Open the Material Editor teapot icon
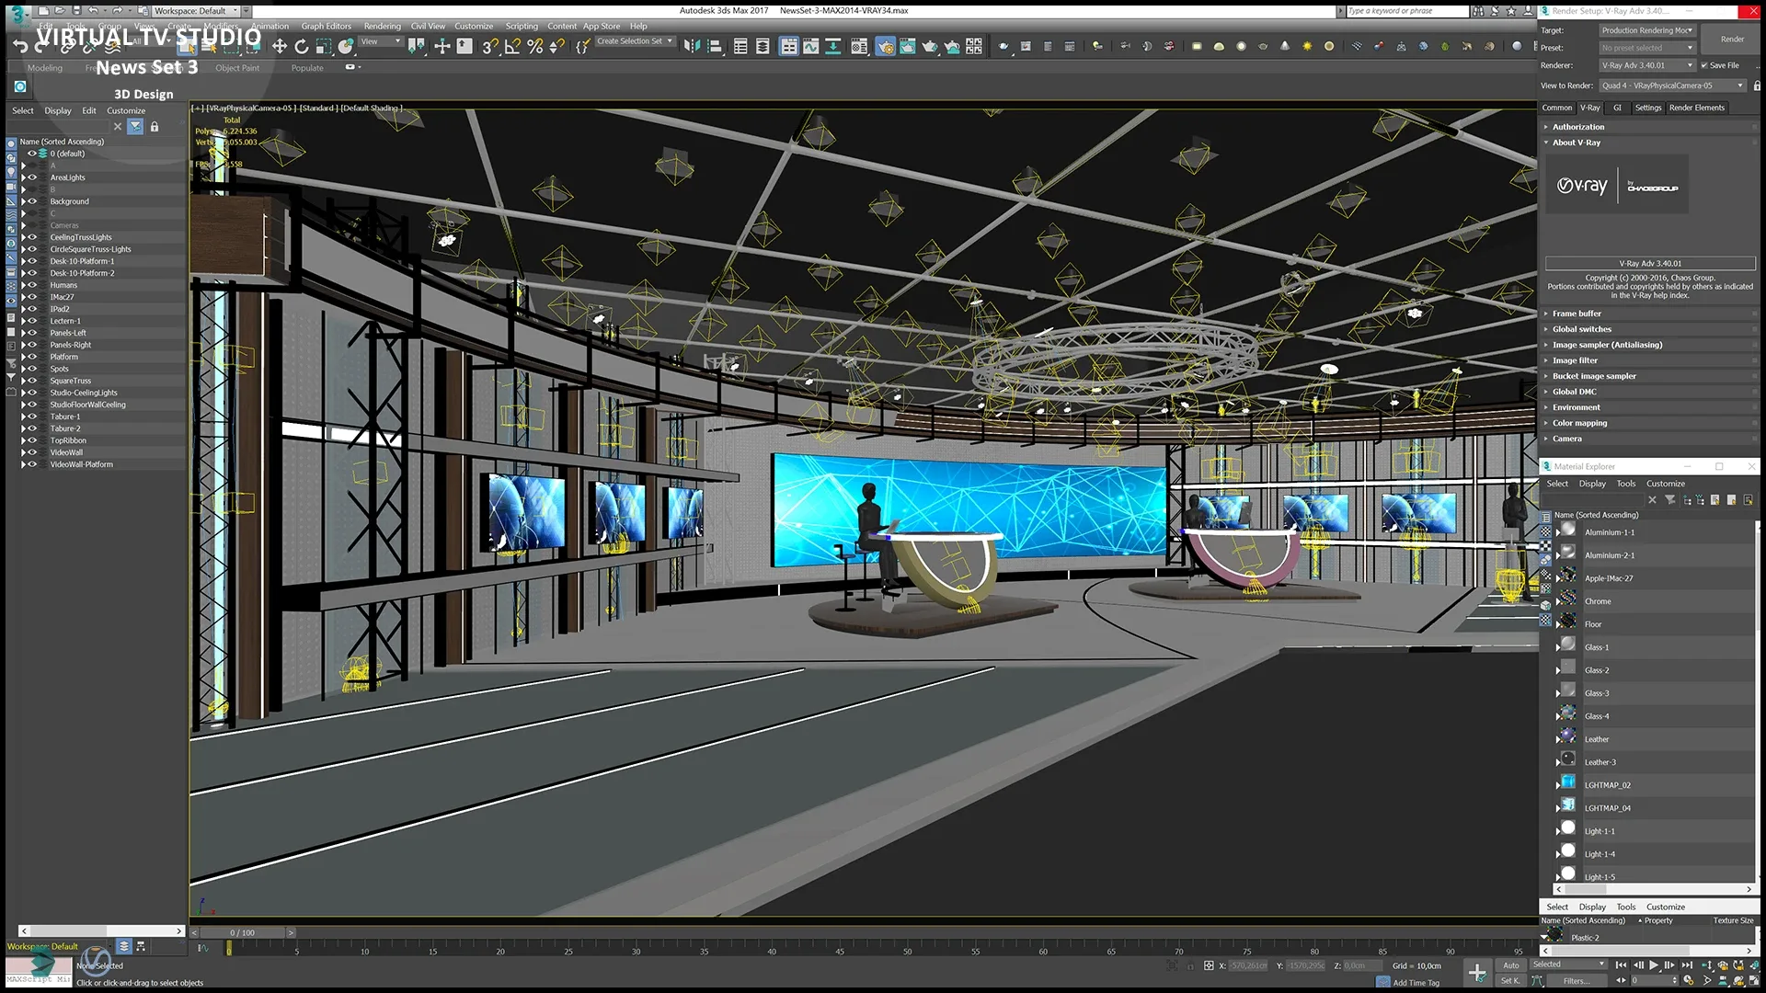This screenshot has width=1766, height=993. pos(1003,46)
